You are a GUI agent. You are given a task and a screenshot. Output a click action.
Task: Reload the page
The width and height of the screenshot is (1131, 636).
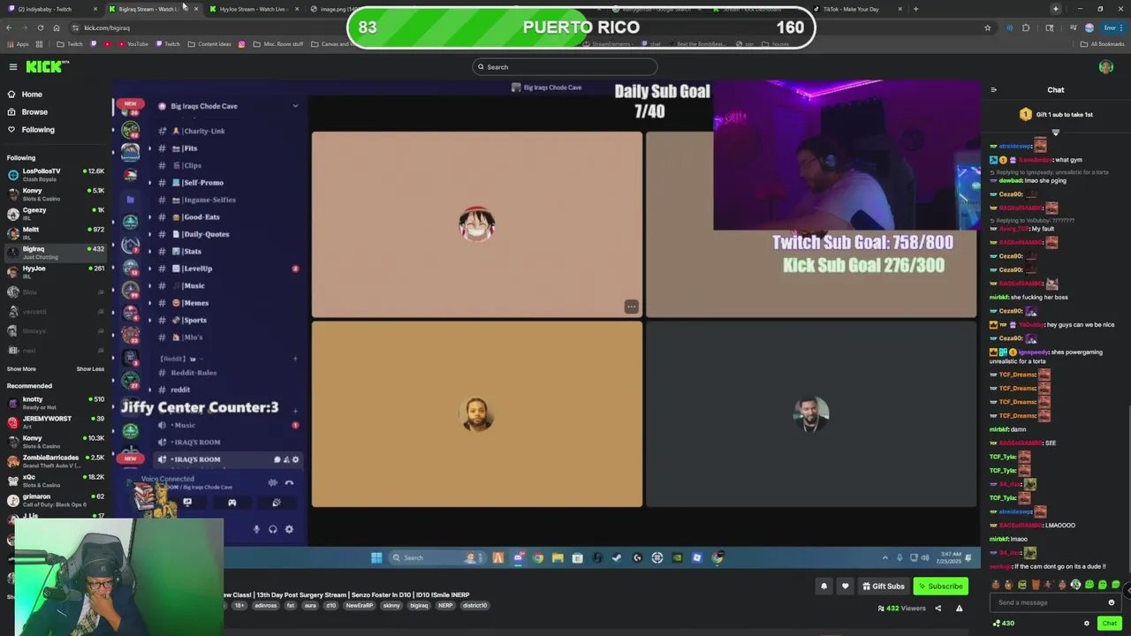pos(40,27)
